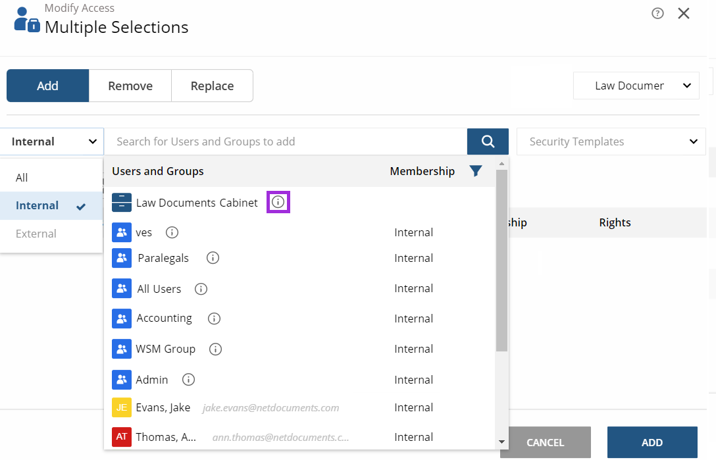Click the Membership column header
The width and height of the screenshot is (716, 460).
click(422, 171)
